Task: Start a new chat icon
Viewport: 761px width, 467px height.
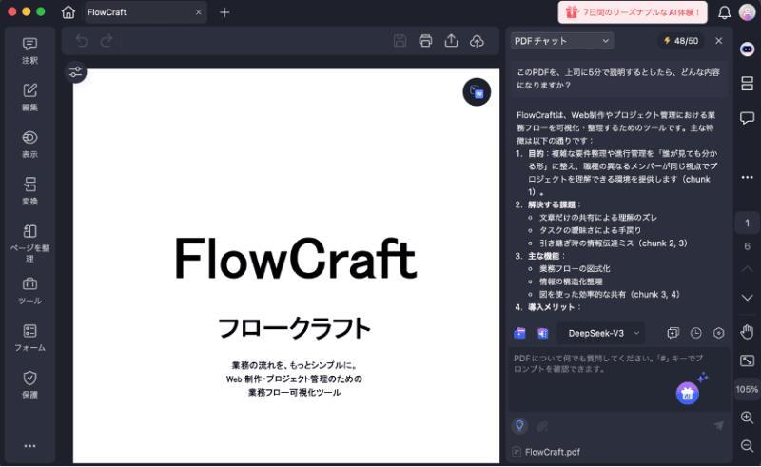Action: point(673,333)
